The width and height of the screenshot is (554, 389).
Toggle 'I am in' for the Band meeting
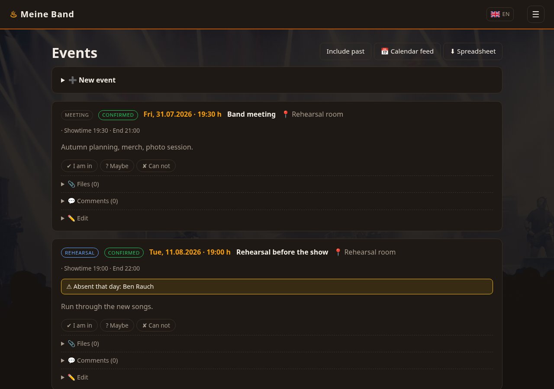point(79,166)
